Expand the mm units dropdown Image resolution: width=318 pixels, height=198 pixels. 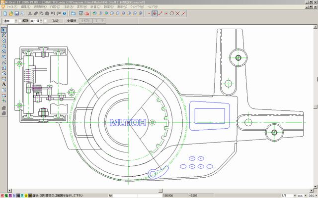[x=306, y=196]
